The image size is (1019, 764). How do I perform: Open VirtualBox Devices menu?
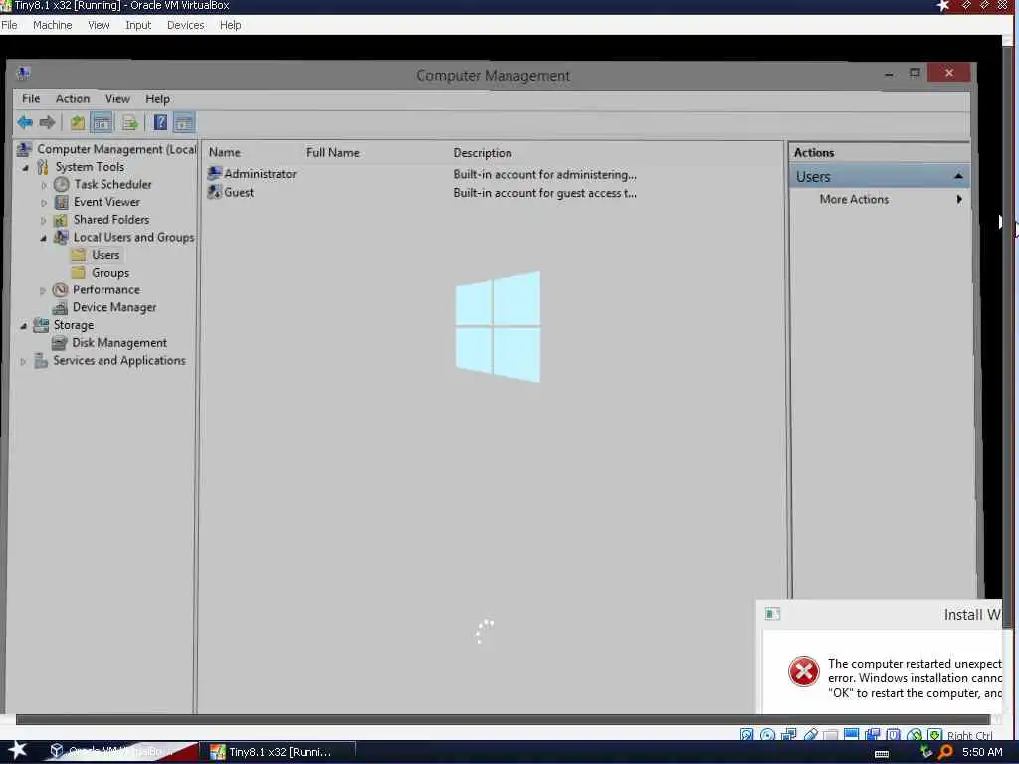click(x=185, y=25)
